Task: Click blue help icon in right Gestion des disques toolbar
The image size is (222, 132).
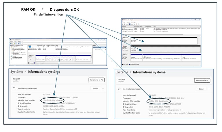Action: pyautogui.click(x=130, y=24)
